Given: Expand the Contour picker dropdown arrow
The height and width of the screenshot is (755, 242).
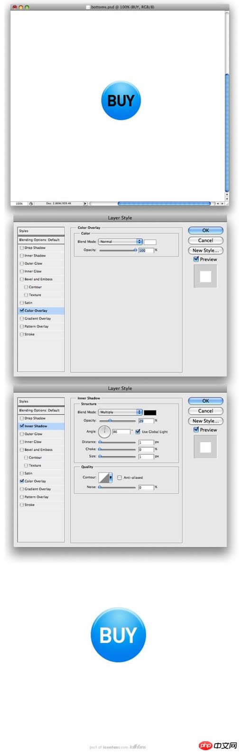Looking at the screenshot, I should (111, 478).
